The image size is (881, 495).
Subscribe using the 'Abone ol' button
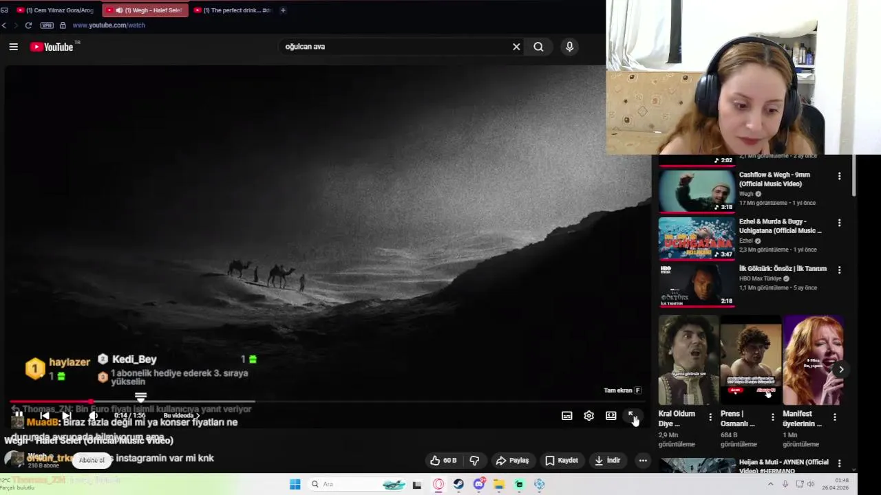pos(92,460)
